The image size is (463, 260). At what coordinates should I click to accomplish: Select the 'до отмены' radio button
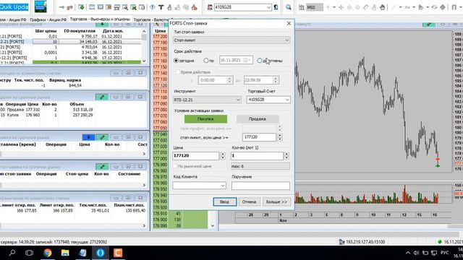coord(259,61)
